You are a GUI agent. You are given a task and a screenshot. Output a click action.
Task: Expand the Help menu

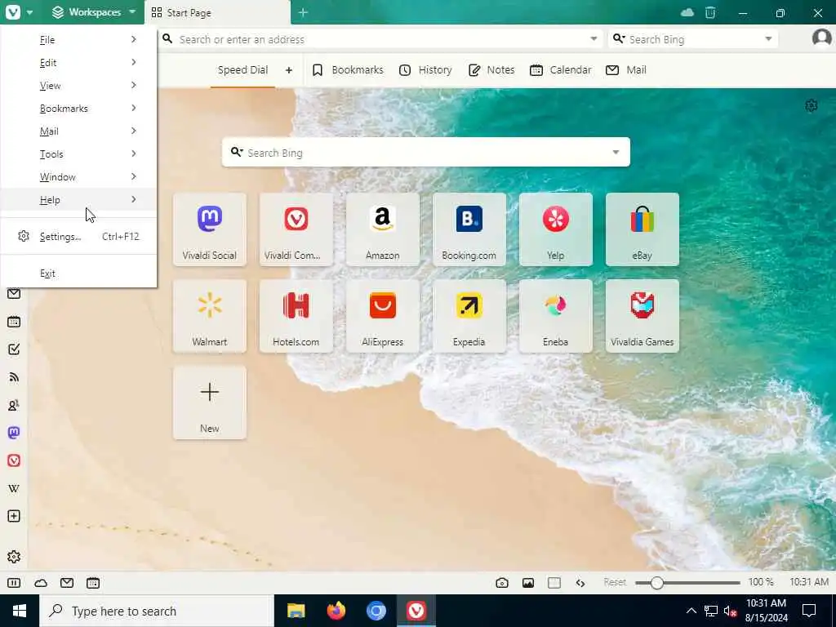tap(78, 200)
